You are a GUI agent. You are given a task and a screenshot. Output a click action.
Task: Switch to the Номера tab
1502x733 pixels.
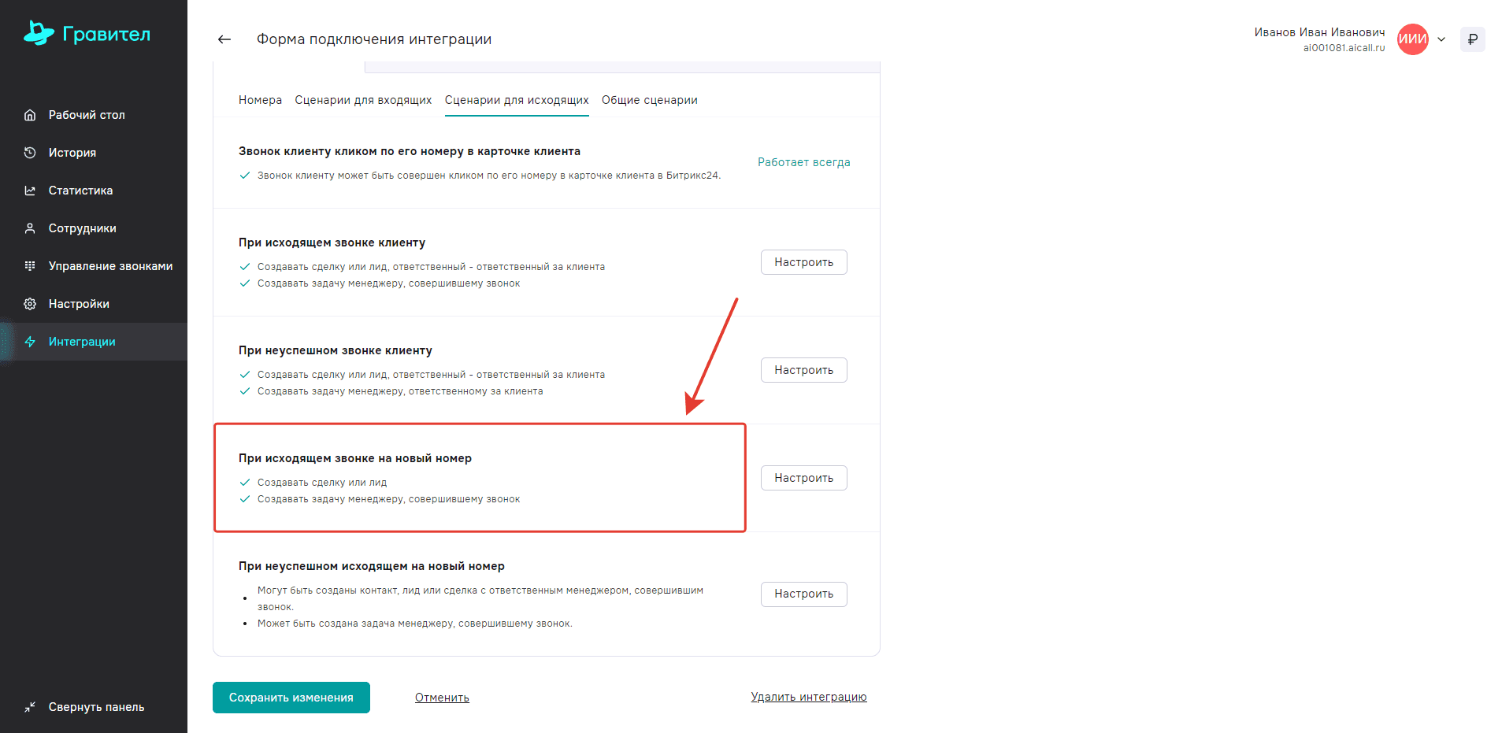coord(260,100)
